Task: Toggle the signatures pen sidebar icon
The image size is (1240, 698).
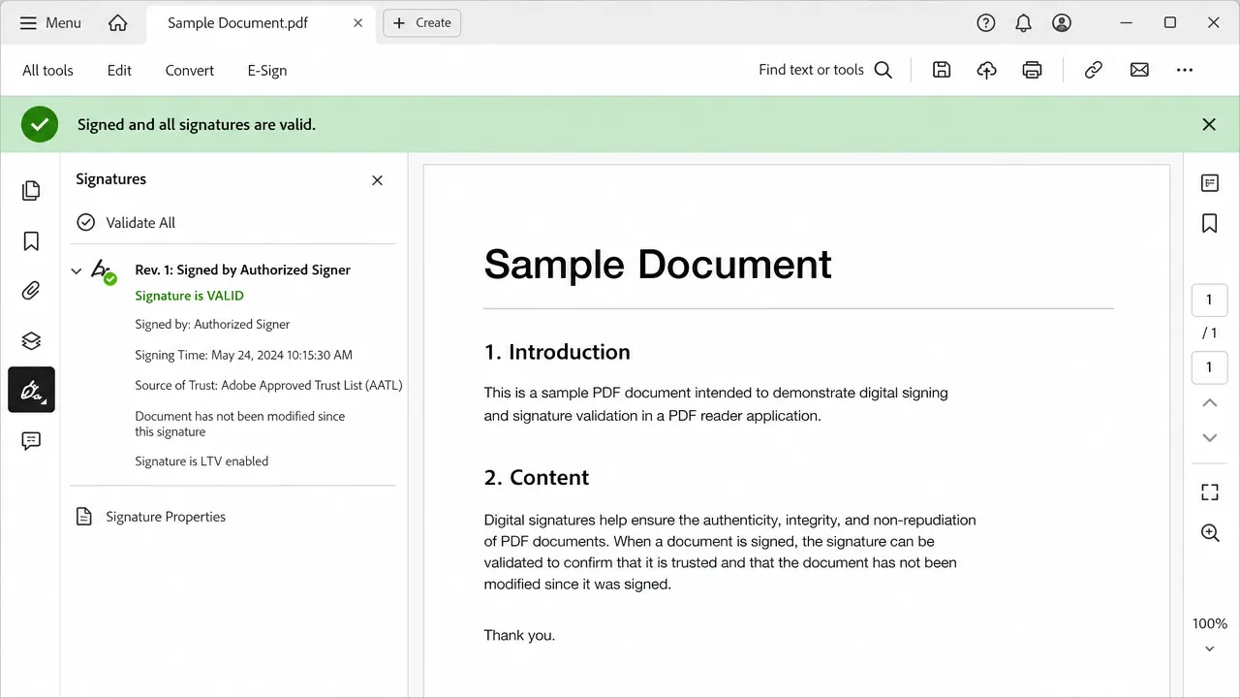Action: (31, 390)
